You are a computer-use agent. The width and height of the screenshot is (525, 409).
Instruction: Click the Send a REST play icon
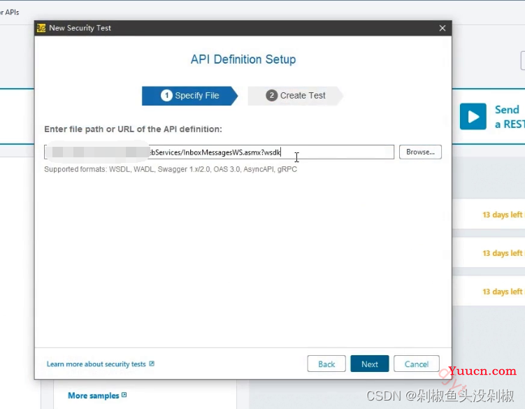pyautogui.click(x=473, y=117)
